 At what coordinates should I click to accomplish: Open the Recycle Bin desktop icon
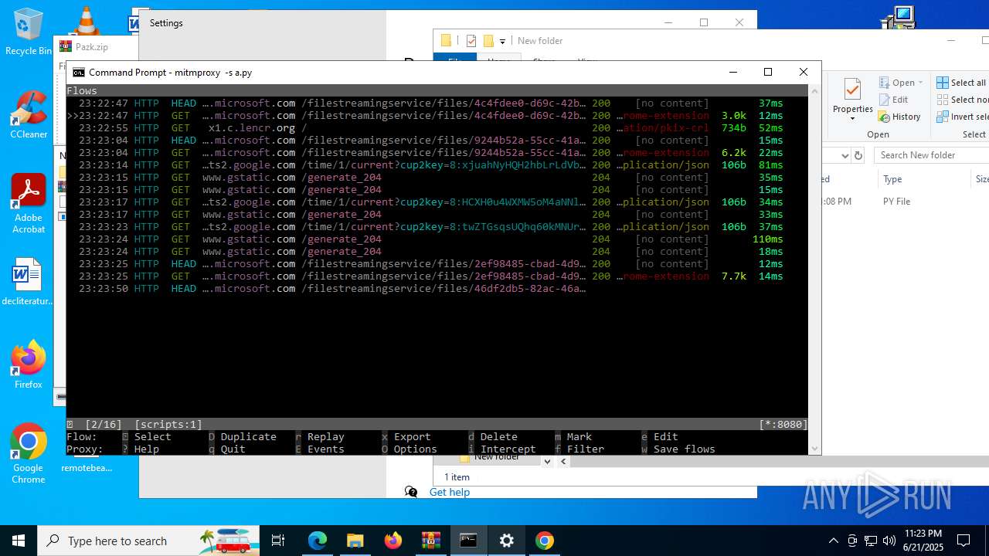pos(29,31)
